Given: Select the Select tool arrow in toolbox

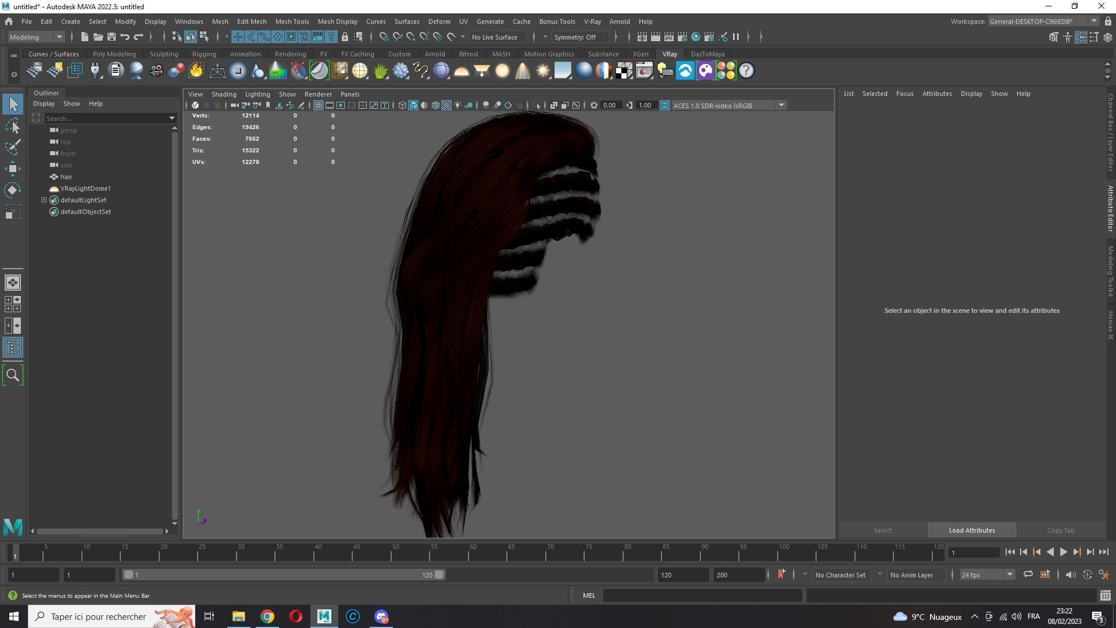Looking at the screenshot, I should click(x=13, y=105).
